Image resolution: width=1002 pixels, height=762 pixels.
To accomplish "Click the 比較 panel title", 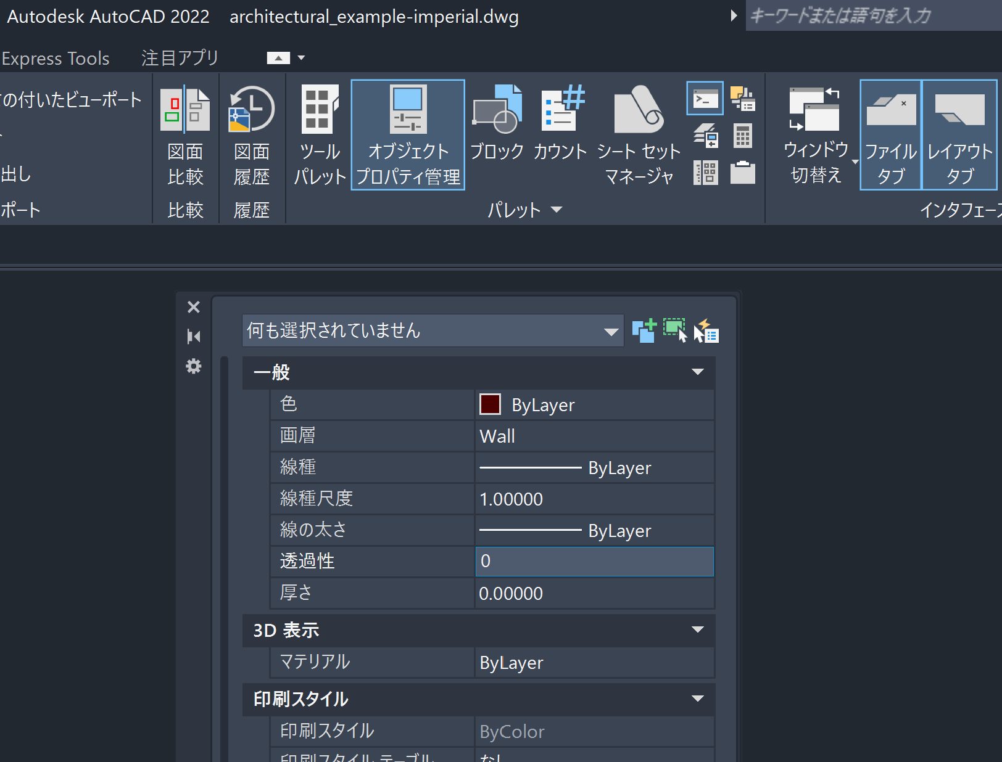I will pos(185,210).
